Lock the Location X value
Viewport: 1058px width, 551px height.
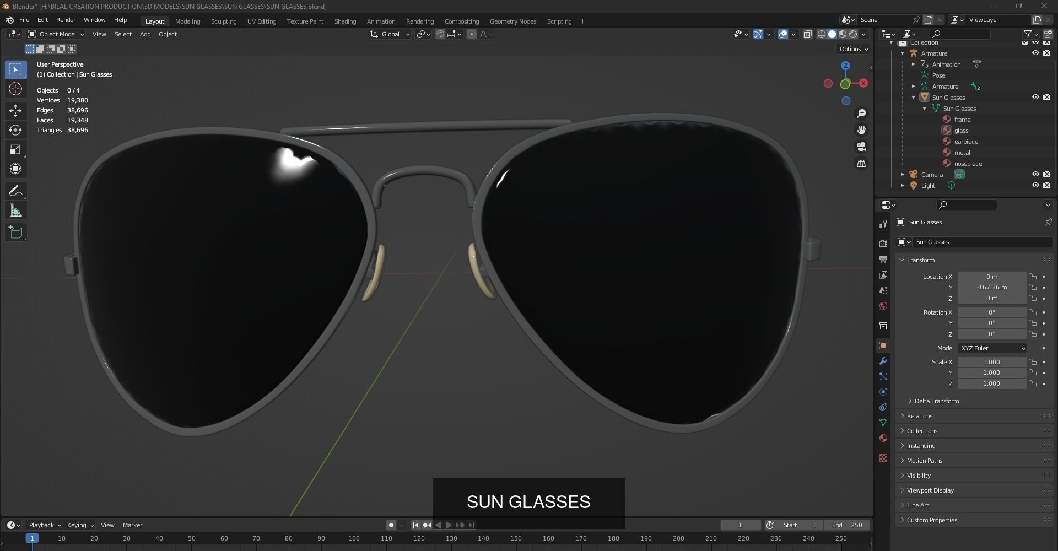tap(1033, 277)
